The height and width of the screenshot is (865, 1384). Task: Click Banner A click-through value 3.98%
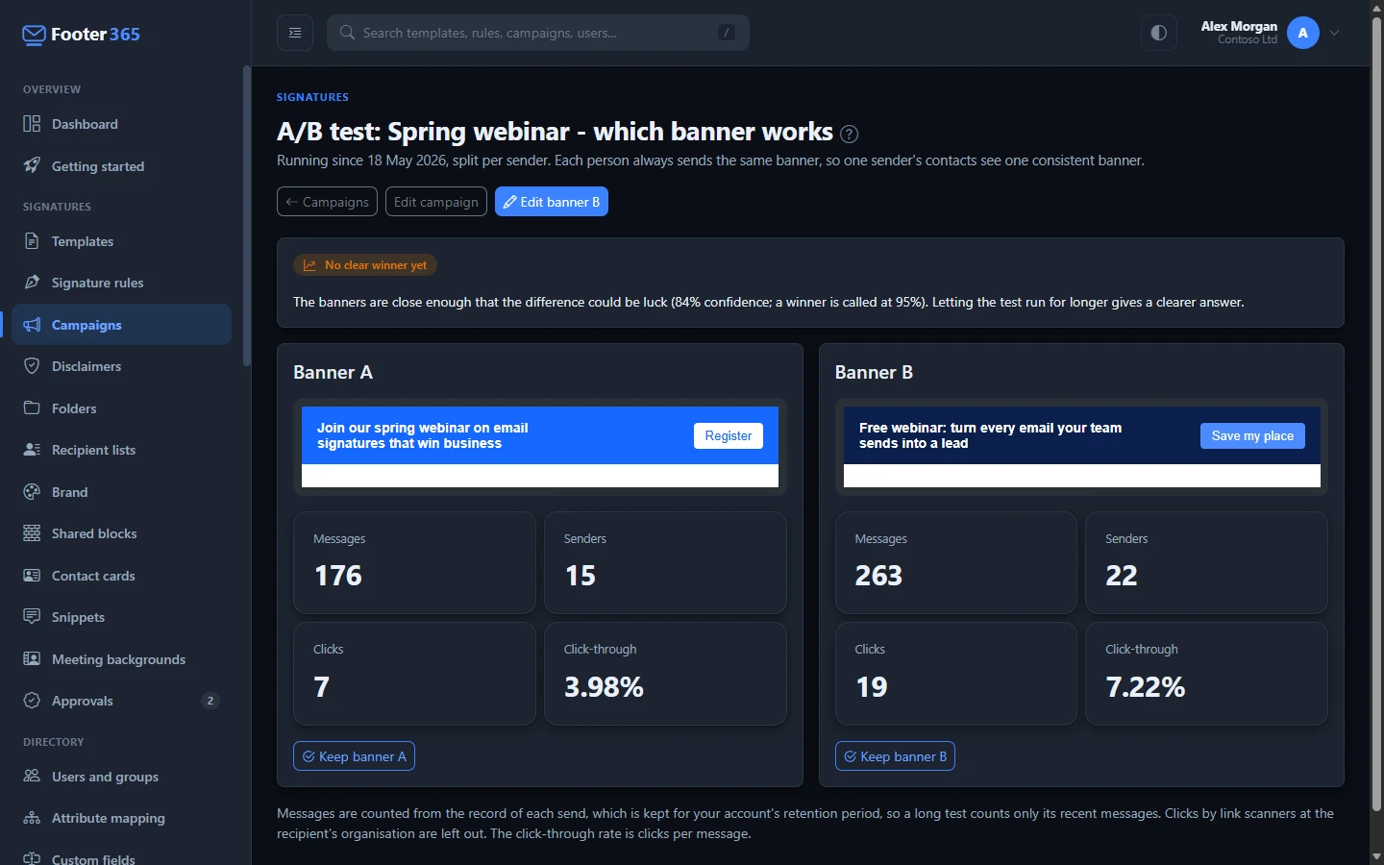[x=604, y=686]
